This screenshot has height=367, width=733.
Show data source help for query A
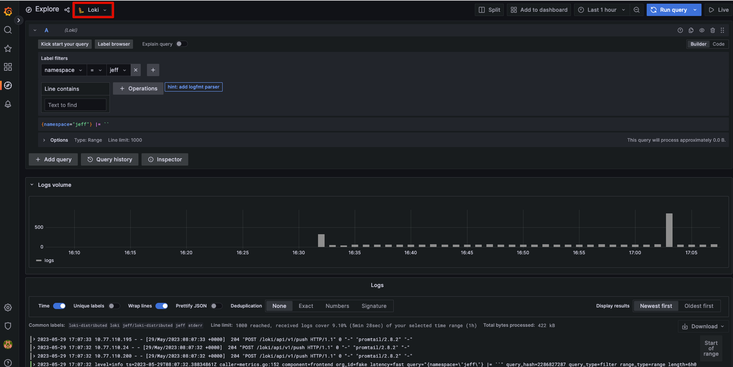[680, 30]
